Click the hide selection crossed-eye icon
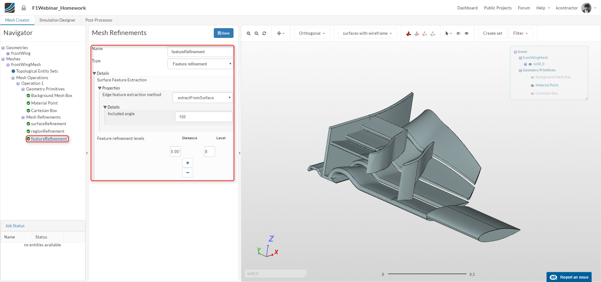Viewport: 601px width, 282px height. click(458, 33)
